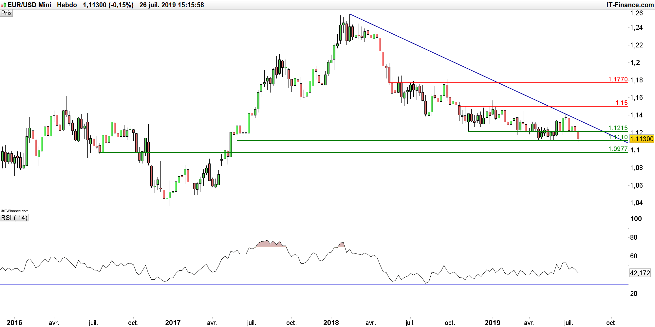Select the Hebdo timeframe label

click(x=67, y=5)
